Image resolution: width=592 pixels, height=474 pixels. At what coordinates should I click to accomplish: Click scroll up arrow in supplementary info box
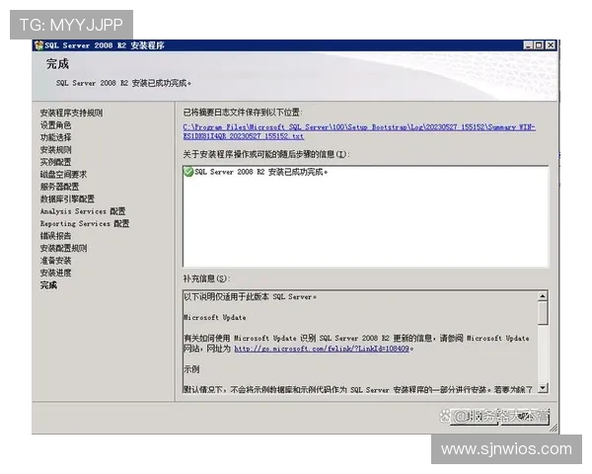(x=543, y=296)
